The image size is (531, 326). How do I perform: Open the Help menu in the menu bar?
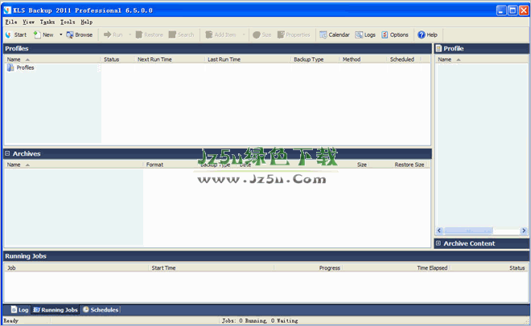click(x=86, y=22)
